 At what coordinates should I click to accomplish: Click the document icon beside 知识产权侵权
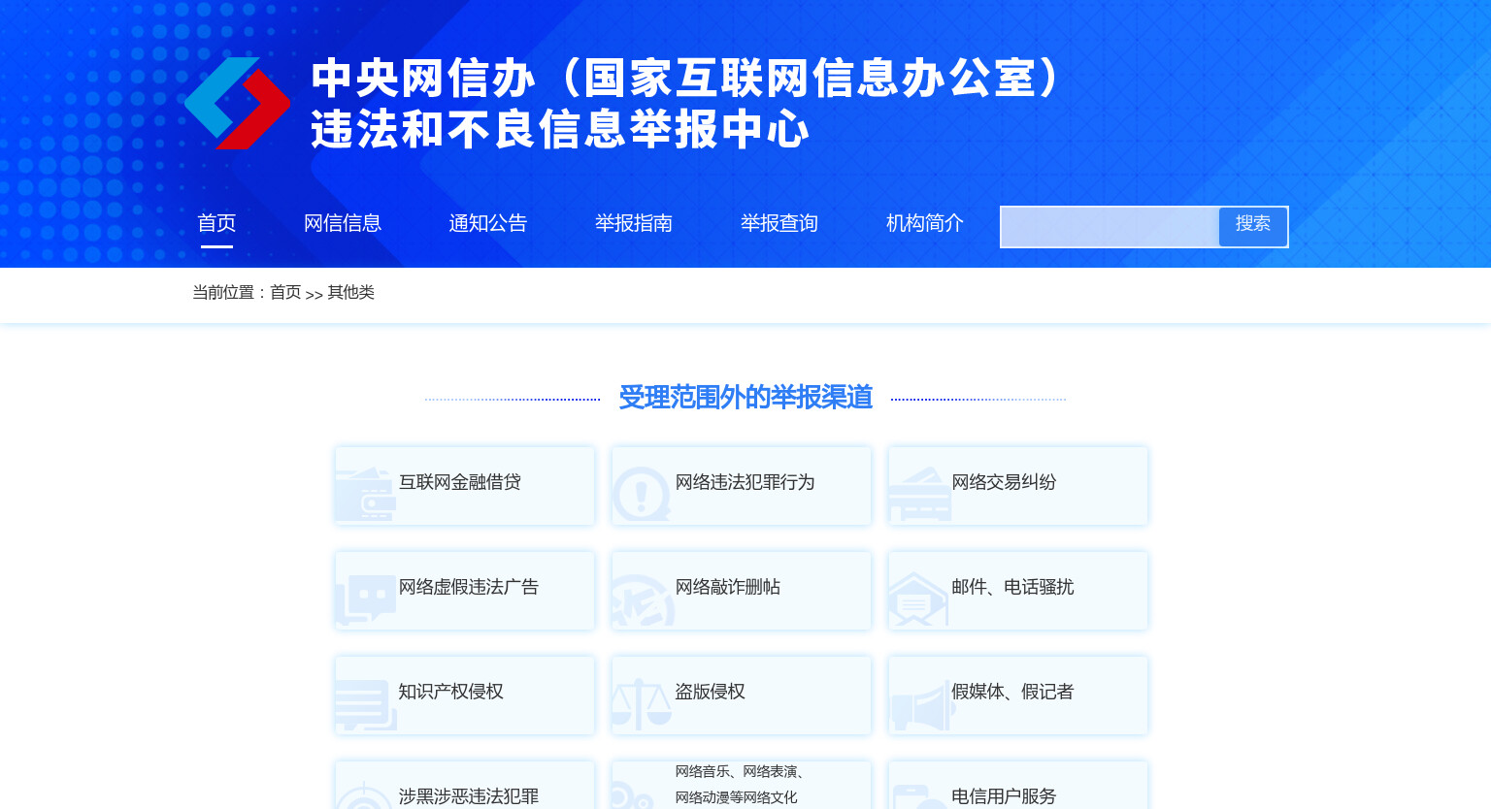click(x=366, y=705)
